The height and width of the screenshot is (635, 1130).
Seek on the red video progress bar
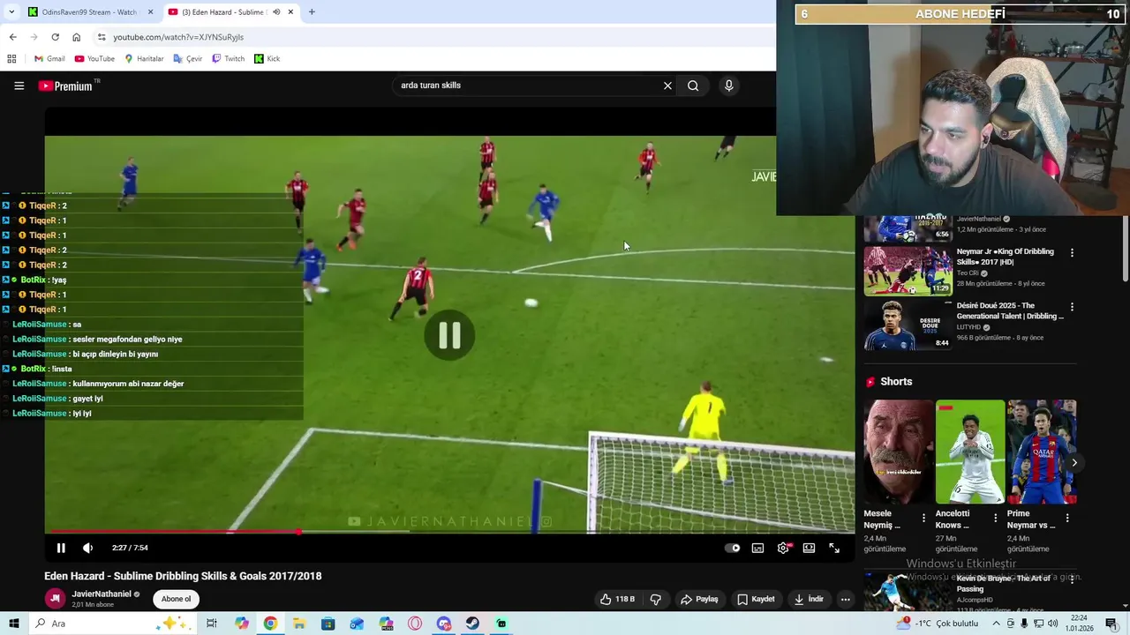click(x=449, y=532)
